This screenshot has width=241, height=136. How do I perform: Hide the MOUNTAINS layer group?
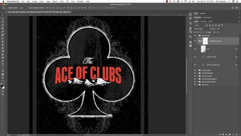[x=195, y=36]
